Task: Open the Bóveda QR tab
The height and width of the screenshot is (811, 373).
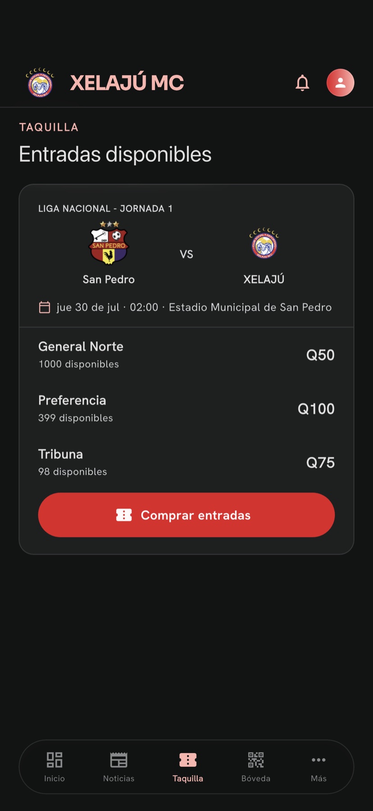Action: [x=256, y=767]
